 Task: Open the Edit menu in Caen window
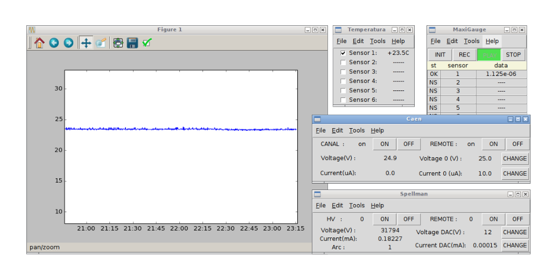tap(337, 130)
